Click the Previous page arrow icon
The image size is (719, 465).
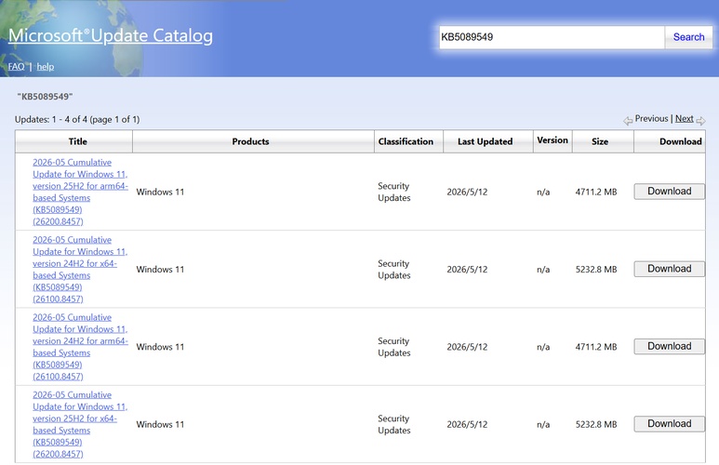[x=627, y=121]
